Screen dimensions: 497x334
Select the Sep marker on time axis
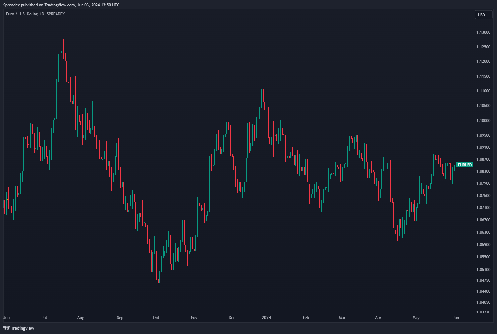click(120, 318)
